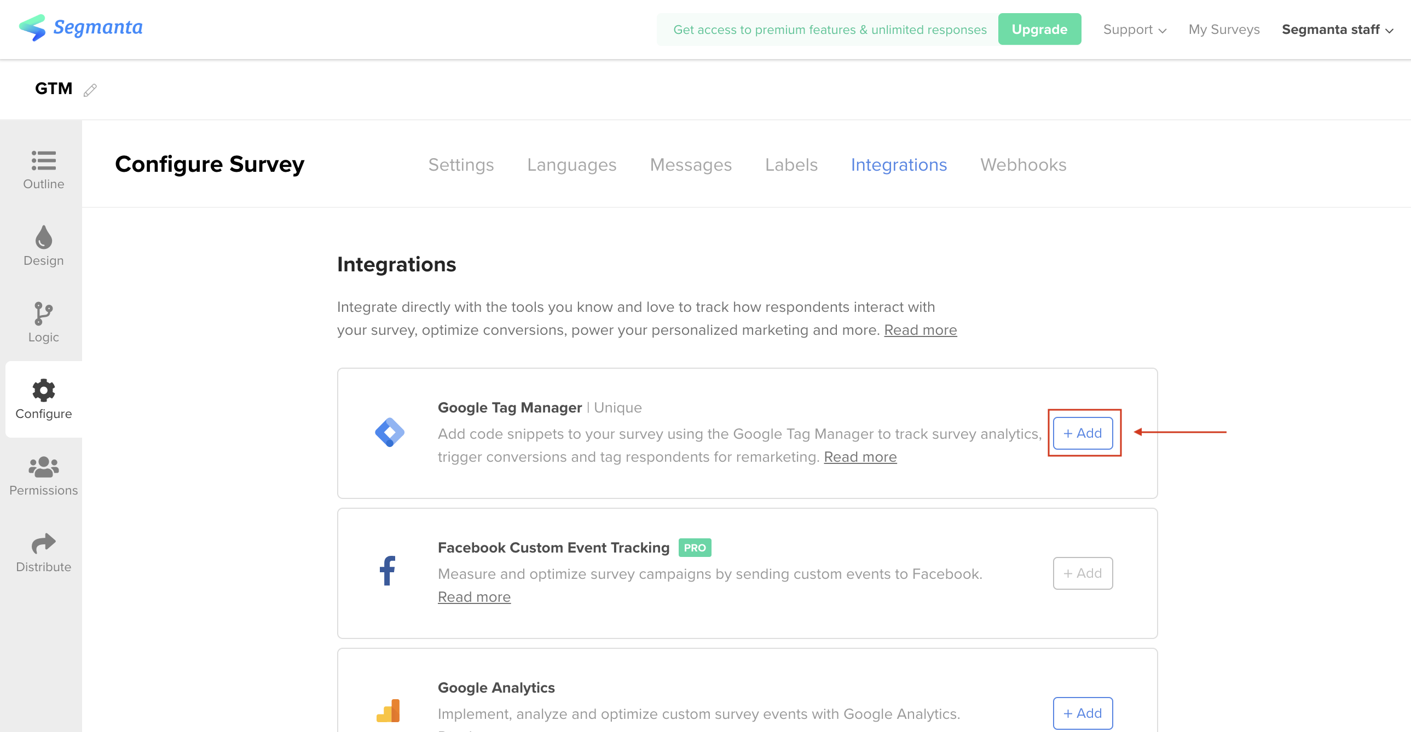This screenshot has width=1411, height=732.
Task: Expand the Support dropdown menu
Action: pos(1135,30)
